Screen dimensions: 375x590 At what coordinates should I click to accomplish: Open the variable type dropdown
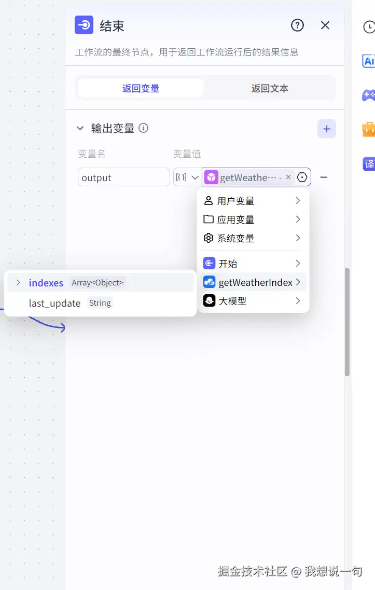tap(187, 177)
